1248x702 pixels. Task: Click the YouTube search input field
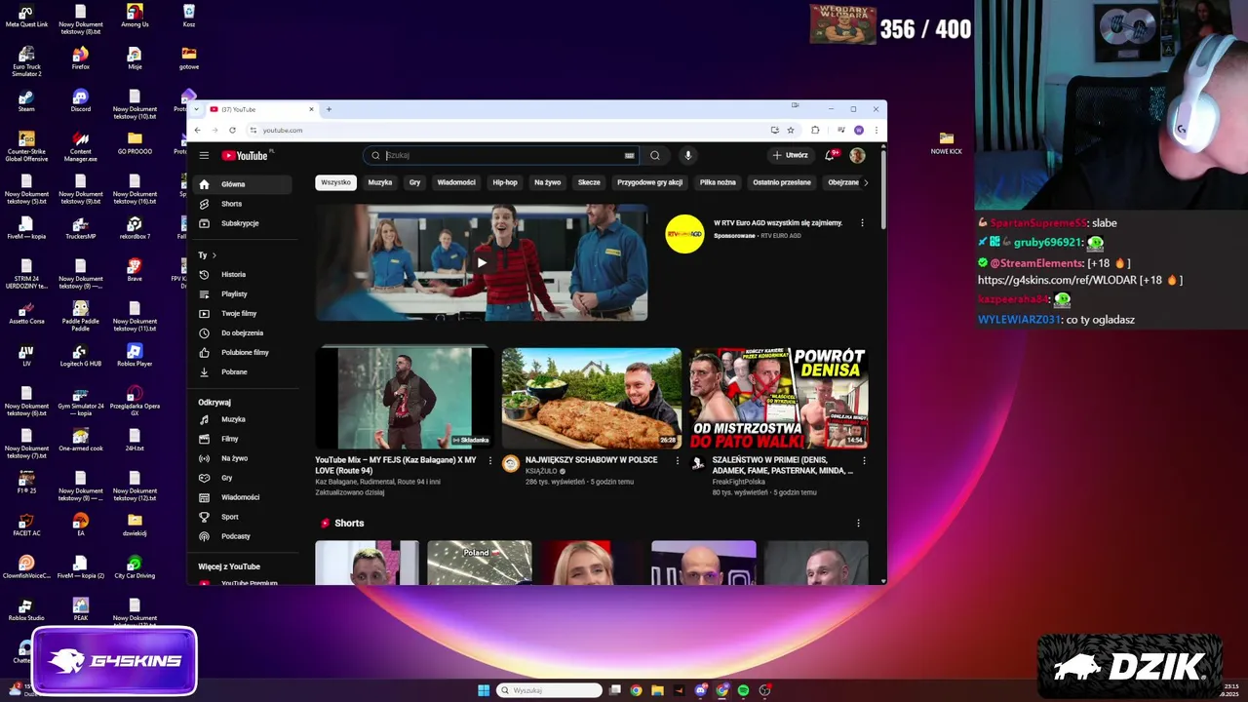click(502, 155)
